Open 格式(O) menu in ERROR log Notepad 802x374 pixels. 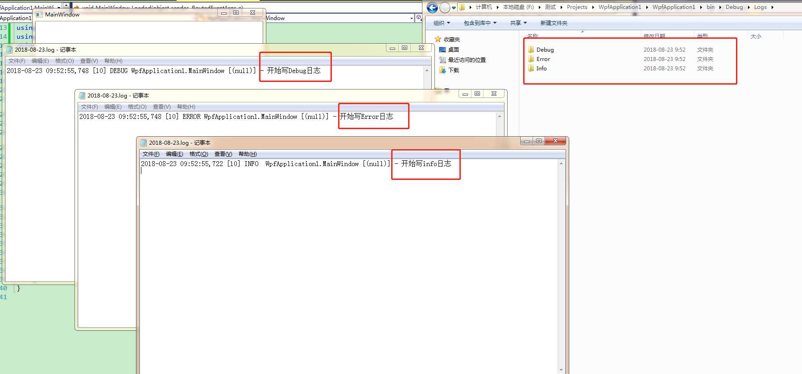tap(137, 107)
